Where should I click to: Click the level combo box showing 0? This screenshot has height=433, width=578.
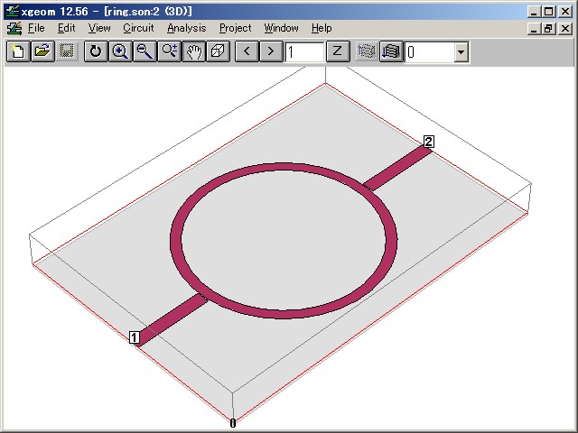click(437, 52)
